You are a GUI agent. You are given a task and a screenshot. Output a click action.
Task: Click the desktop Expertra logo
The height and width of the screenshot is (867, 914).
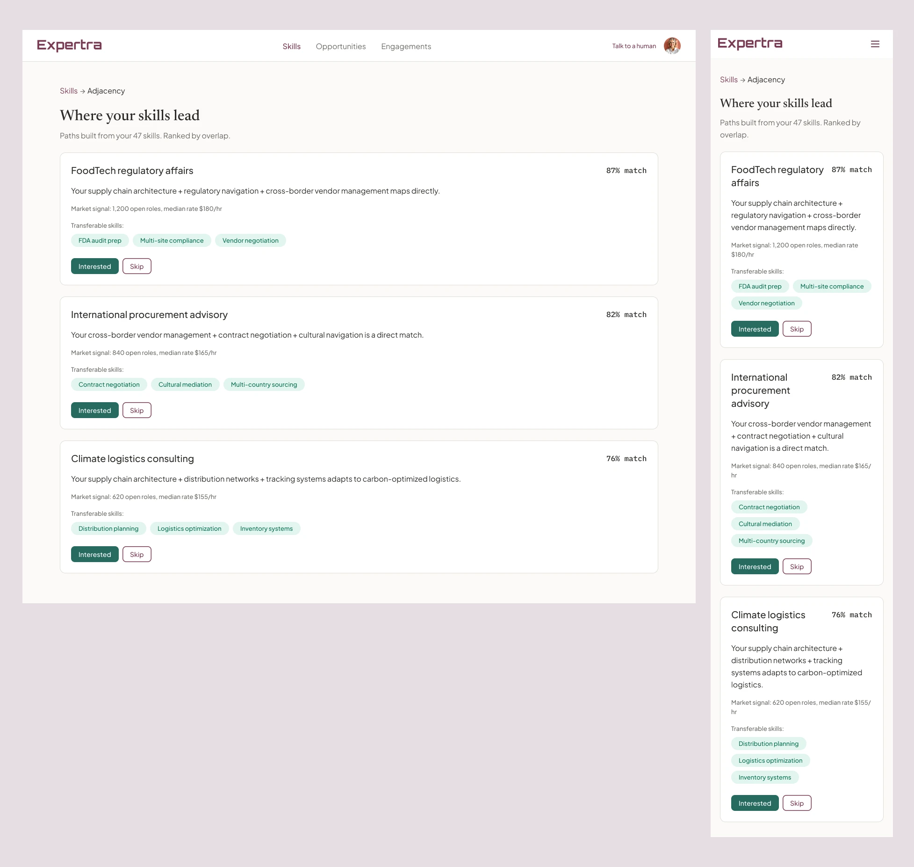pyautogui.click(x=69, y=45)
